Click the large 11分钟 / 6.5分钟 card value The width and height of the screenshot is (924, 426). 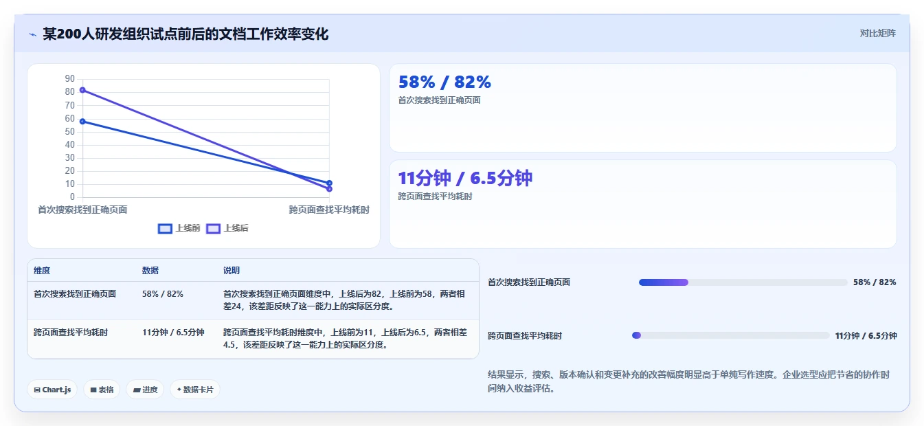465,179
